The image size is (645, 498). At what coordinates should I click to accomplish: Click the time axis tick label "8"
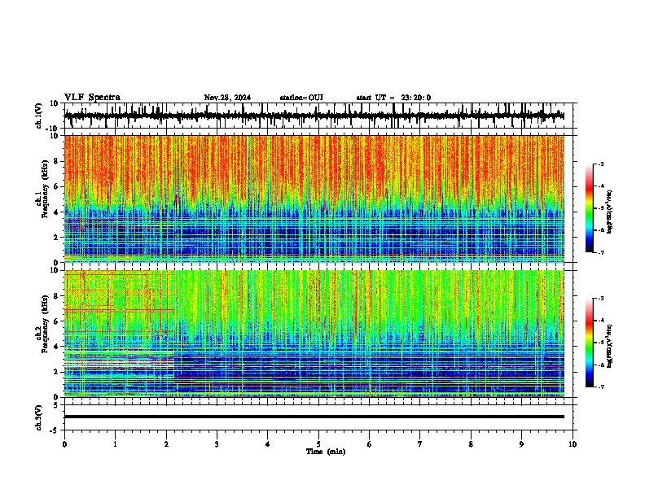471,444
